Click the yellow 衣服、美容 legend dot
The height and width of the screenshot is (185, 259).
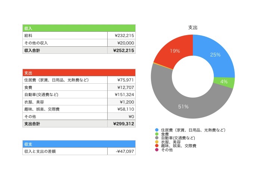(x=157, y=142)
